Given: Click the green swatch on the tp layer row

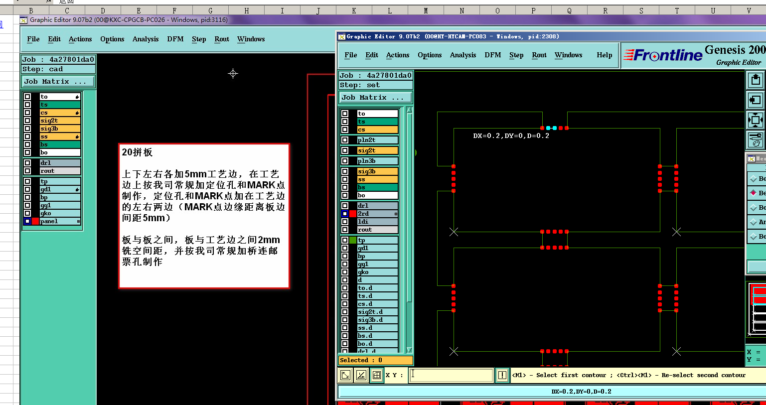Looking at the screenshot, I should (353, 240).
